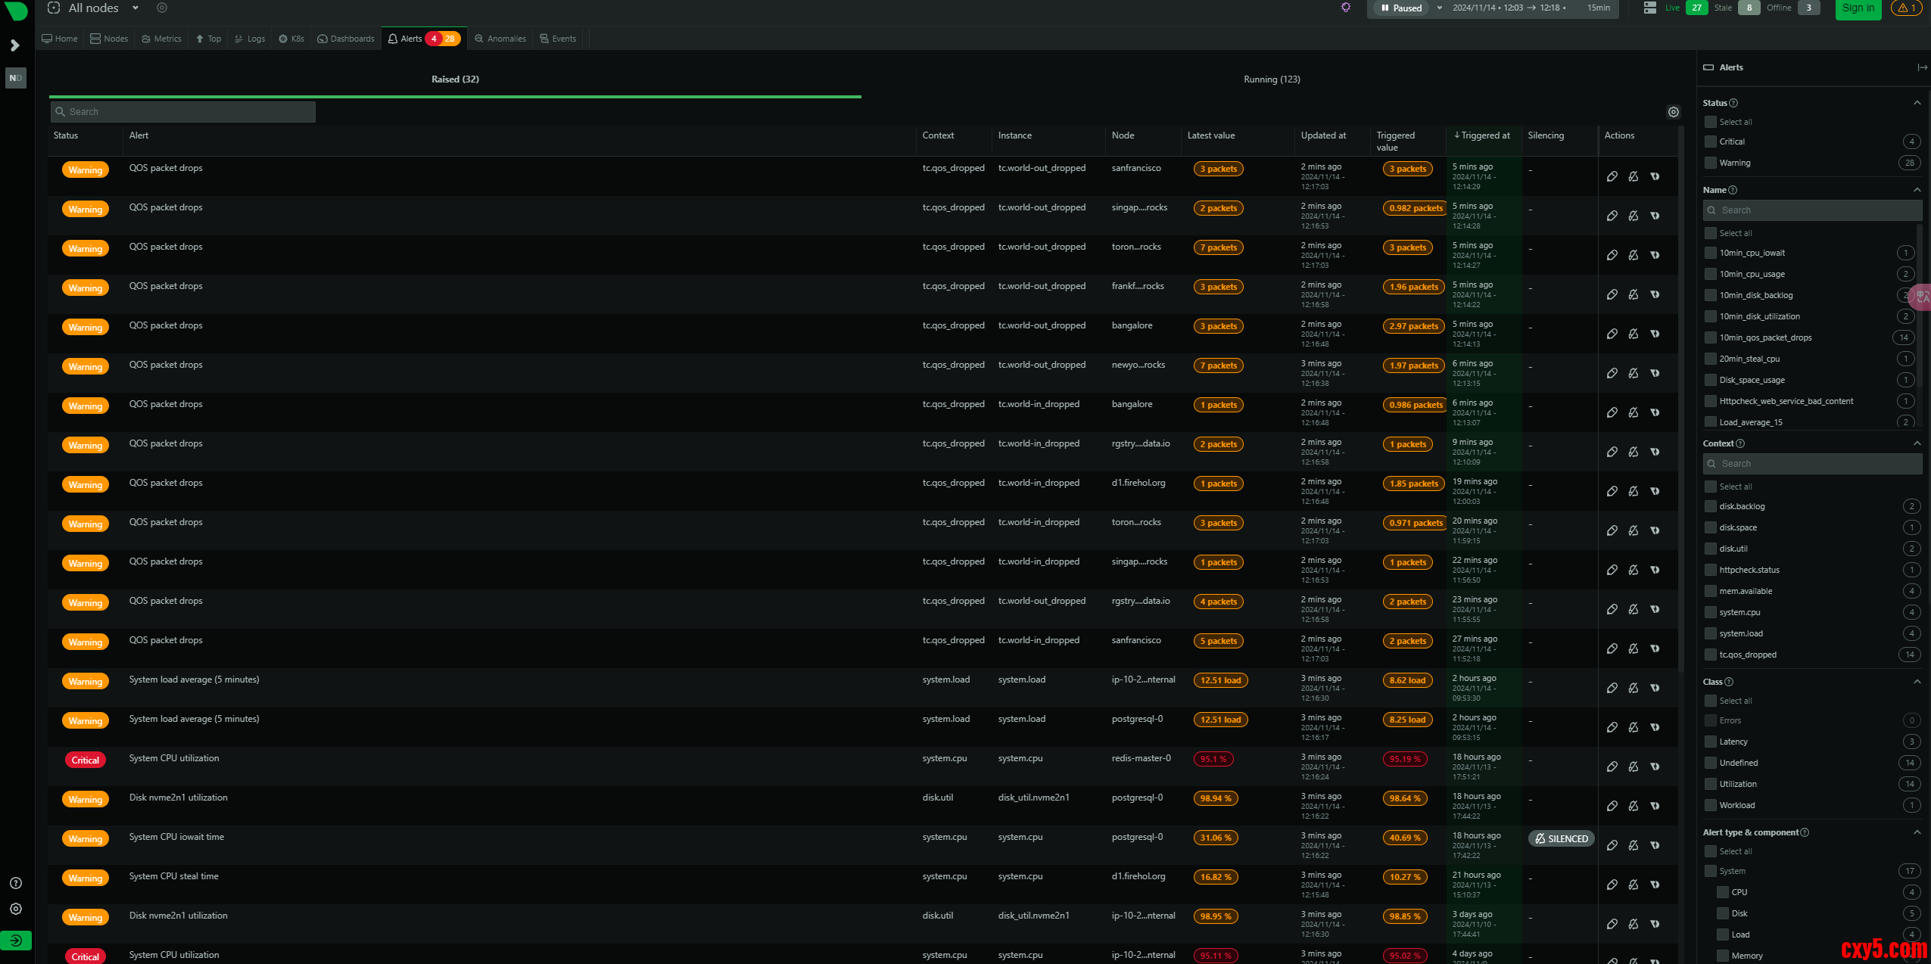Image resolution: width=1931 pixels, height=964 pixels.
Task: Click the table settings gear icon
Action: tap(1673, 112)
